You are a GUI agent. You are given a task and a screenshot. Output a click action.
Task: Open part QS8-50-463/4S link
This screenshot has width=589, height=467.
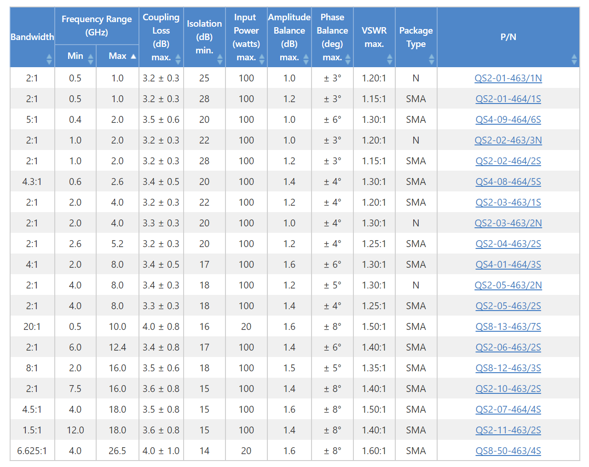pyautogui.click(x=508, y=451)
